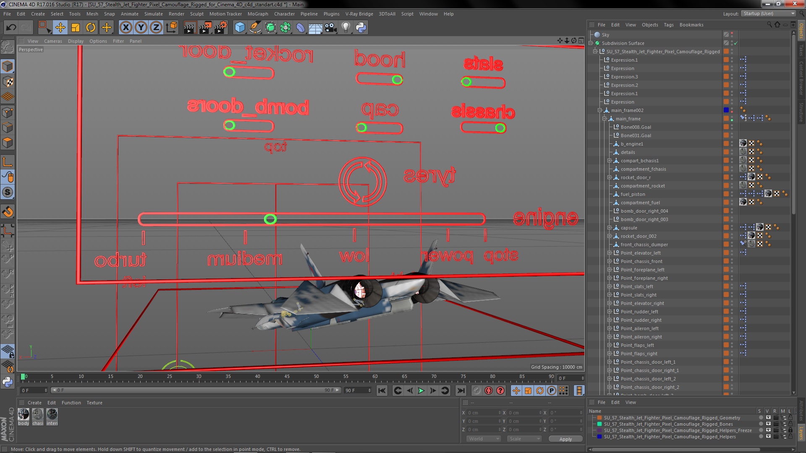This screenshot has height=453, width=806.
Task: Click Go to End of timeline
Action: [x=461, y=391]
